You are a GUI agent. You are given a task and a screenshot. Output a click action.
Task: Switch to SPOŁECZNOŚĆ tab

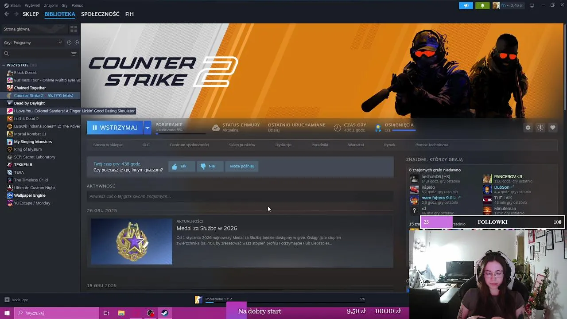[x=100, y=14]
